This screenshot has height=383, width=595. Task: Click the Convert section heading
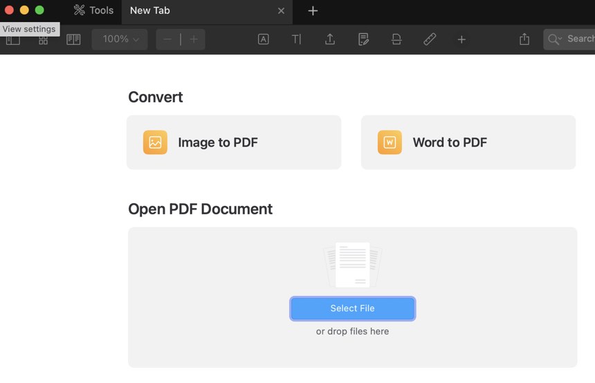[156, 97]
